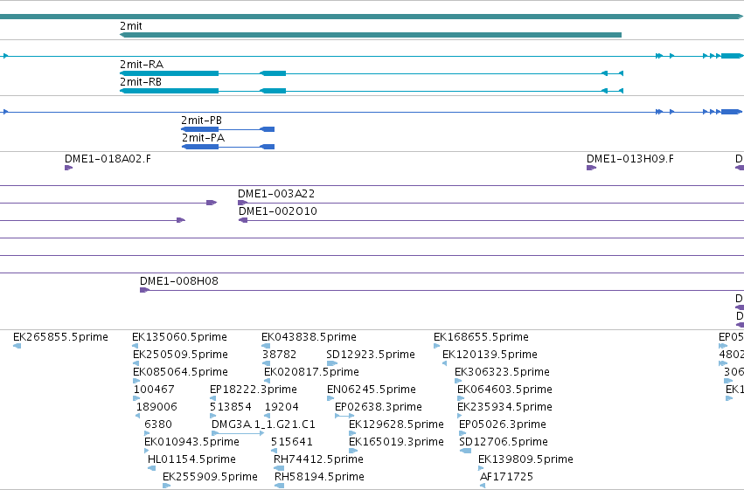Select the EK255909.5prime EST label

[x=210, y=477]
